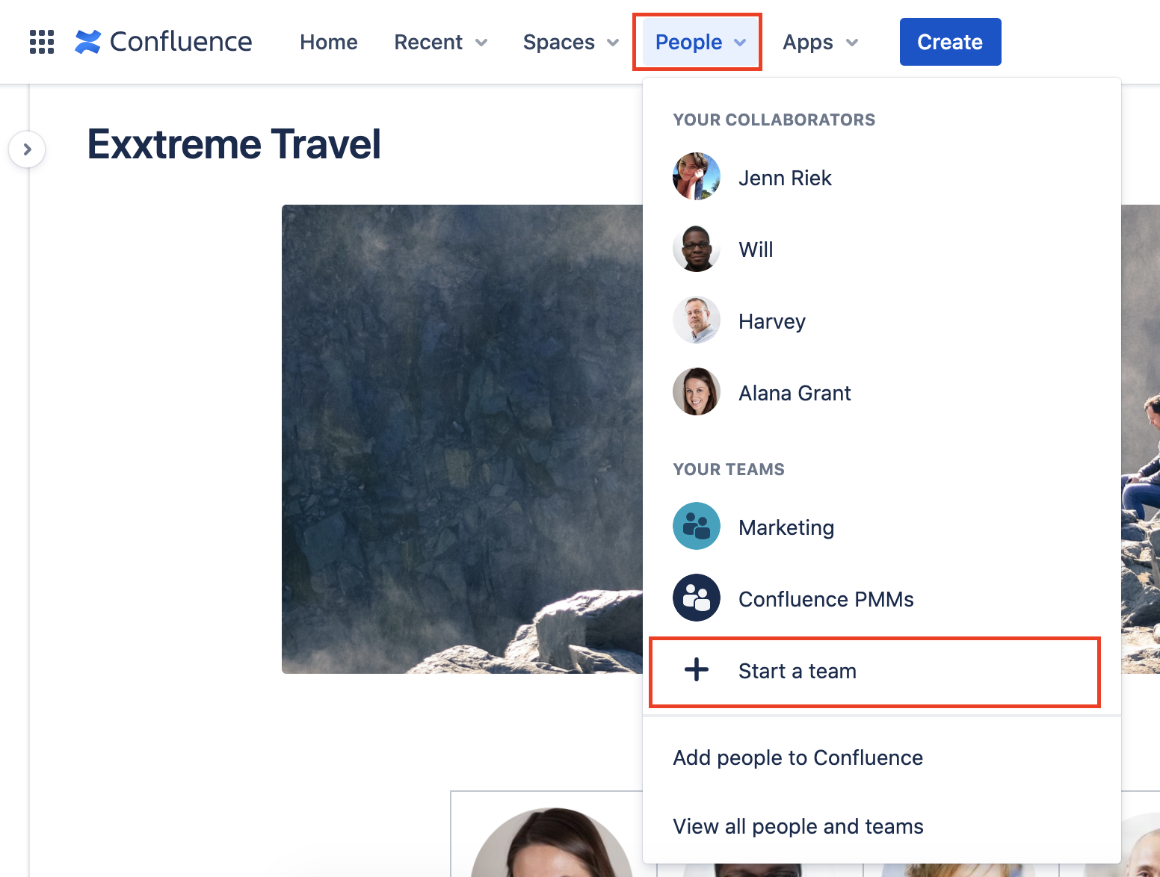Viewport: 1160px width, 877px height.
Task: Click the Confluence logo
Action: click(164, 42)
